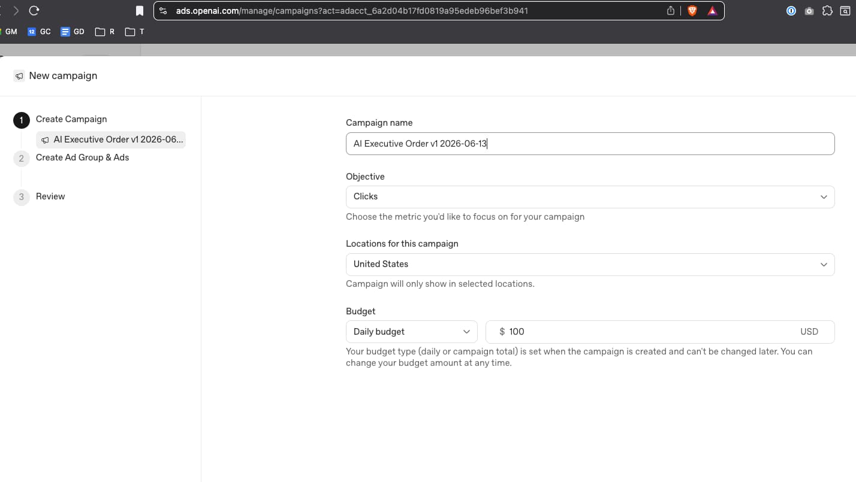Click the Campaign name label
The height and width of the screenshot is (482, 856).
pyautogui.click(x=379, y=123)
